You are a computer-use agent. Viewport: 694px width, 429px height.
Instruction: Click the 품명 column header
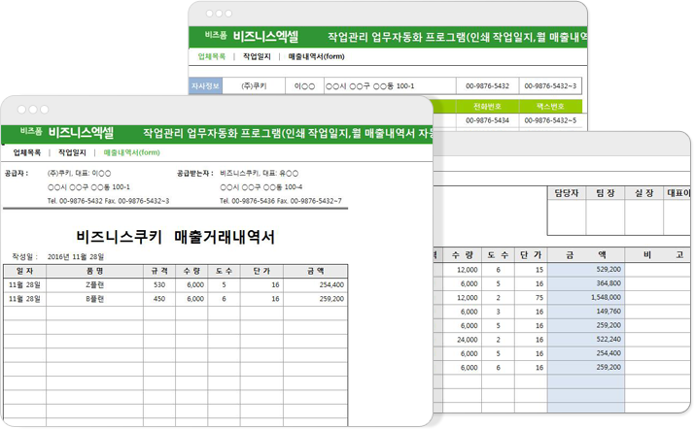(94, 271)
